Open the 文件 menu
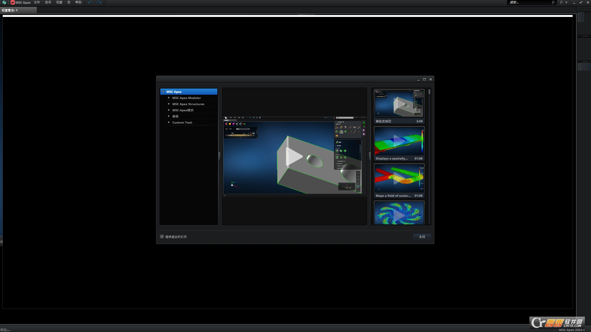 (37, 2)
